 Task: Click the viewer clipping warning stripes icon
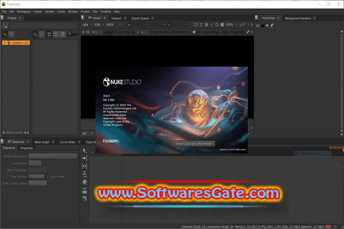[206, 24]
